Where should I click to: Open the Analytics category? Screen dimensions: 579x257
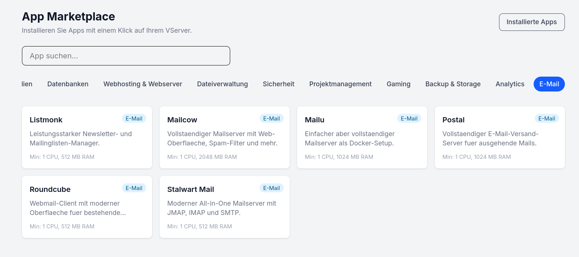(510, 84)
